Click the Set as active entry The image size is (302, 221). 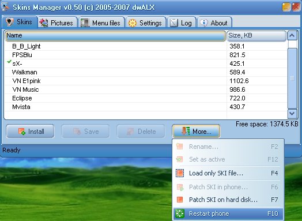[x=228, y=159]
